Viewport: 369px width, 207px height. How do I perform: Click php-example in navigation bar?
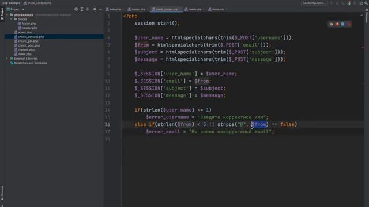pos(11,3)
